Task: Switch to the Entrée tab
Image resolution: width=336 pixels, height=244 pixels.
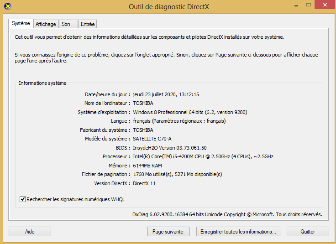Action: point(88,24)
